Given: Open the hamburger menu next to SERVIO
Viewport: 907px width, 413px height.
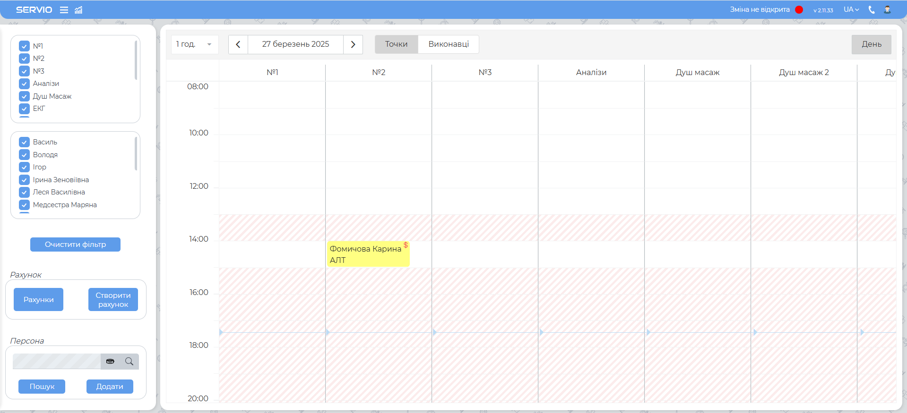Looking at the screenshot, I should click(x=64, y=10).
